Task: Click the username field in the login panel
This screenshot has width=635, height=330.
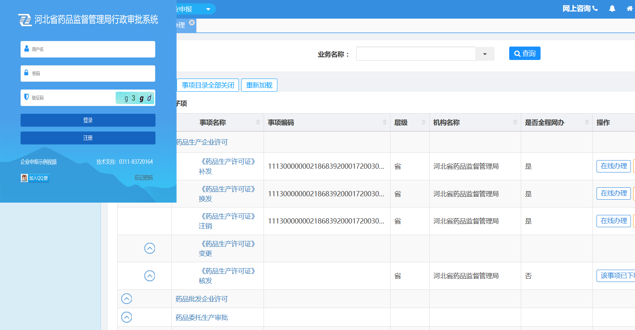Action: click(x=88, y=49)
